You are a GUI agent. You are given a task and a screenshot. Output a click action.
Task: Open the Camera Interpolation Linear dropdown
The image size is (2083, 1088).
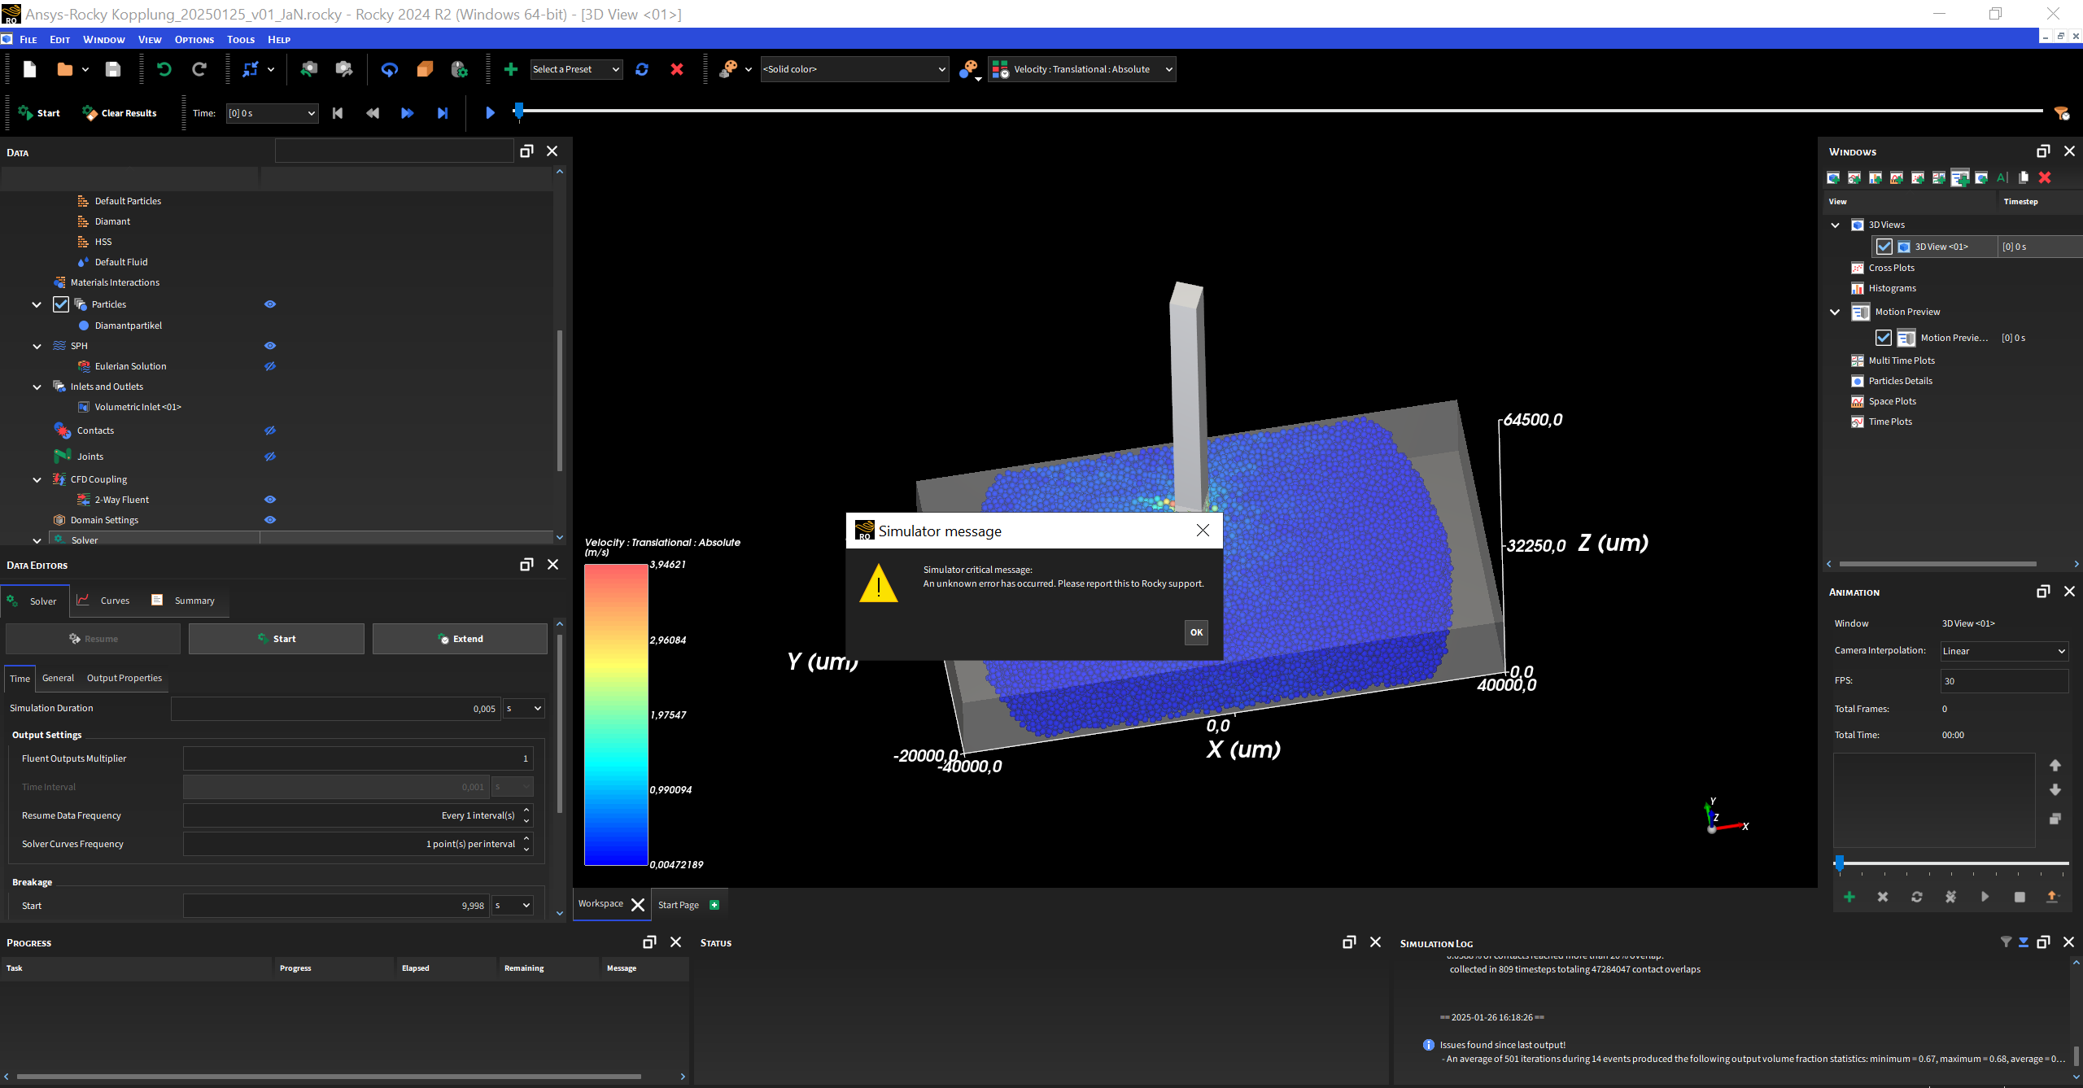[2004, 651]
